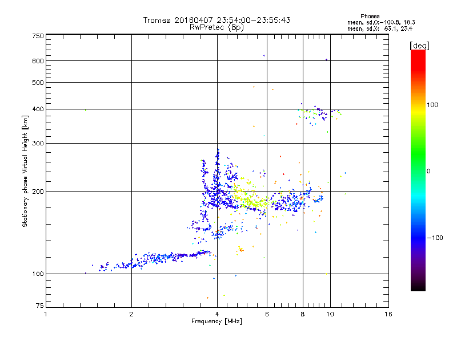Click the x-axis tick label '4'
This screenshot has width=457, height=342.
coord(217,314)
